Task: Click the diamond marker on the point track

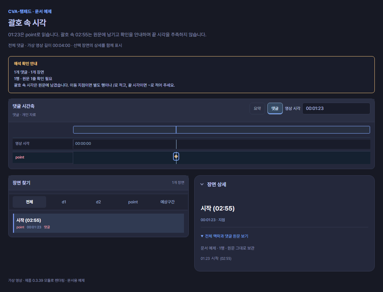Action: click(x=176, y=156)
